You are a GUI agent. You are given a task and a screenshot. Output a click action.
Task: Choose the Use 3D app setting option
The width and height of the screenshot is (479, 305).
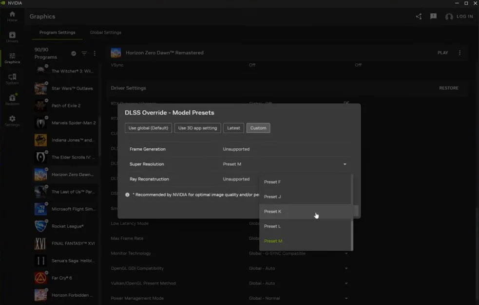197,128
